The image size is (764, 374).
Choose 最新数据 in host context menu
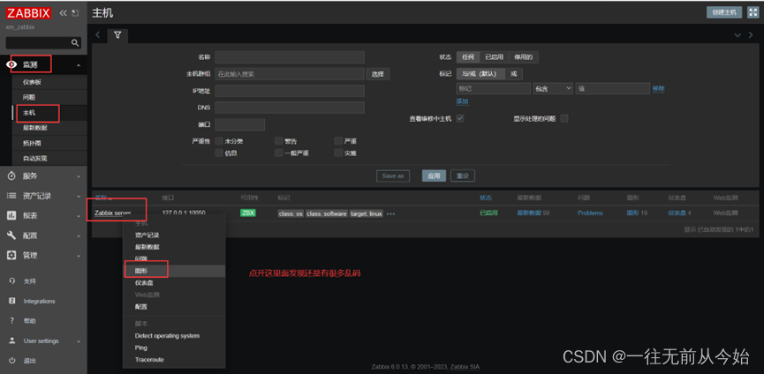pyautogui.click(x=174, y=247)
